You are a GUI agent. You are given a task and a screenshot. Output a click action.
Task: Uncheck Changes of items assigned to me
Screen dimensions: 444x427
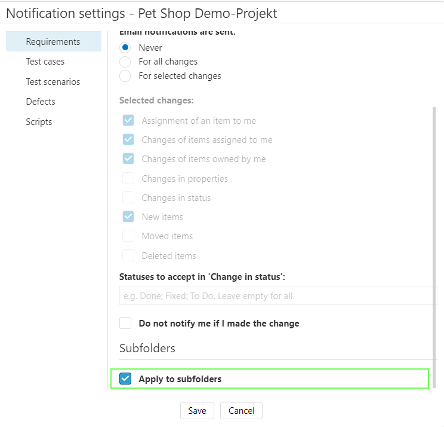[x=128, y=140]
